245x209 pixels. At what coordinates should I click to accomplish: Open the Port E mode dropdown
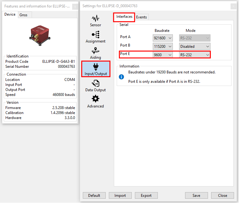195,55
